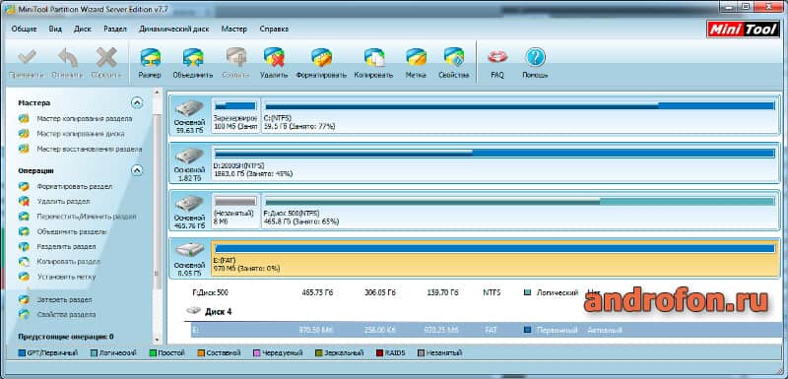Open the Вид menu

point(55,30)
